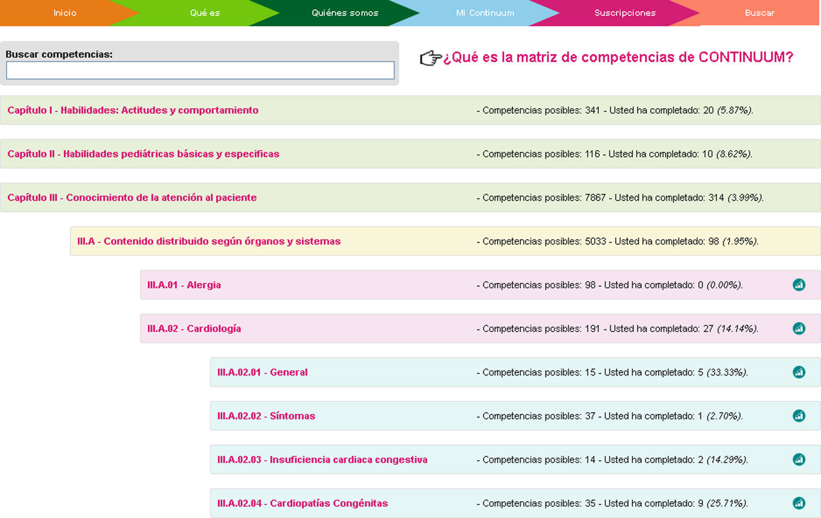This screenshot has height=518, width=821.
Task: Open statistics icon for III.A.02 Cardiología
Action: (x=799, y=328)
